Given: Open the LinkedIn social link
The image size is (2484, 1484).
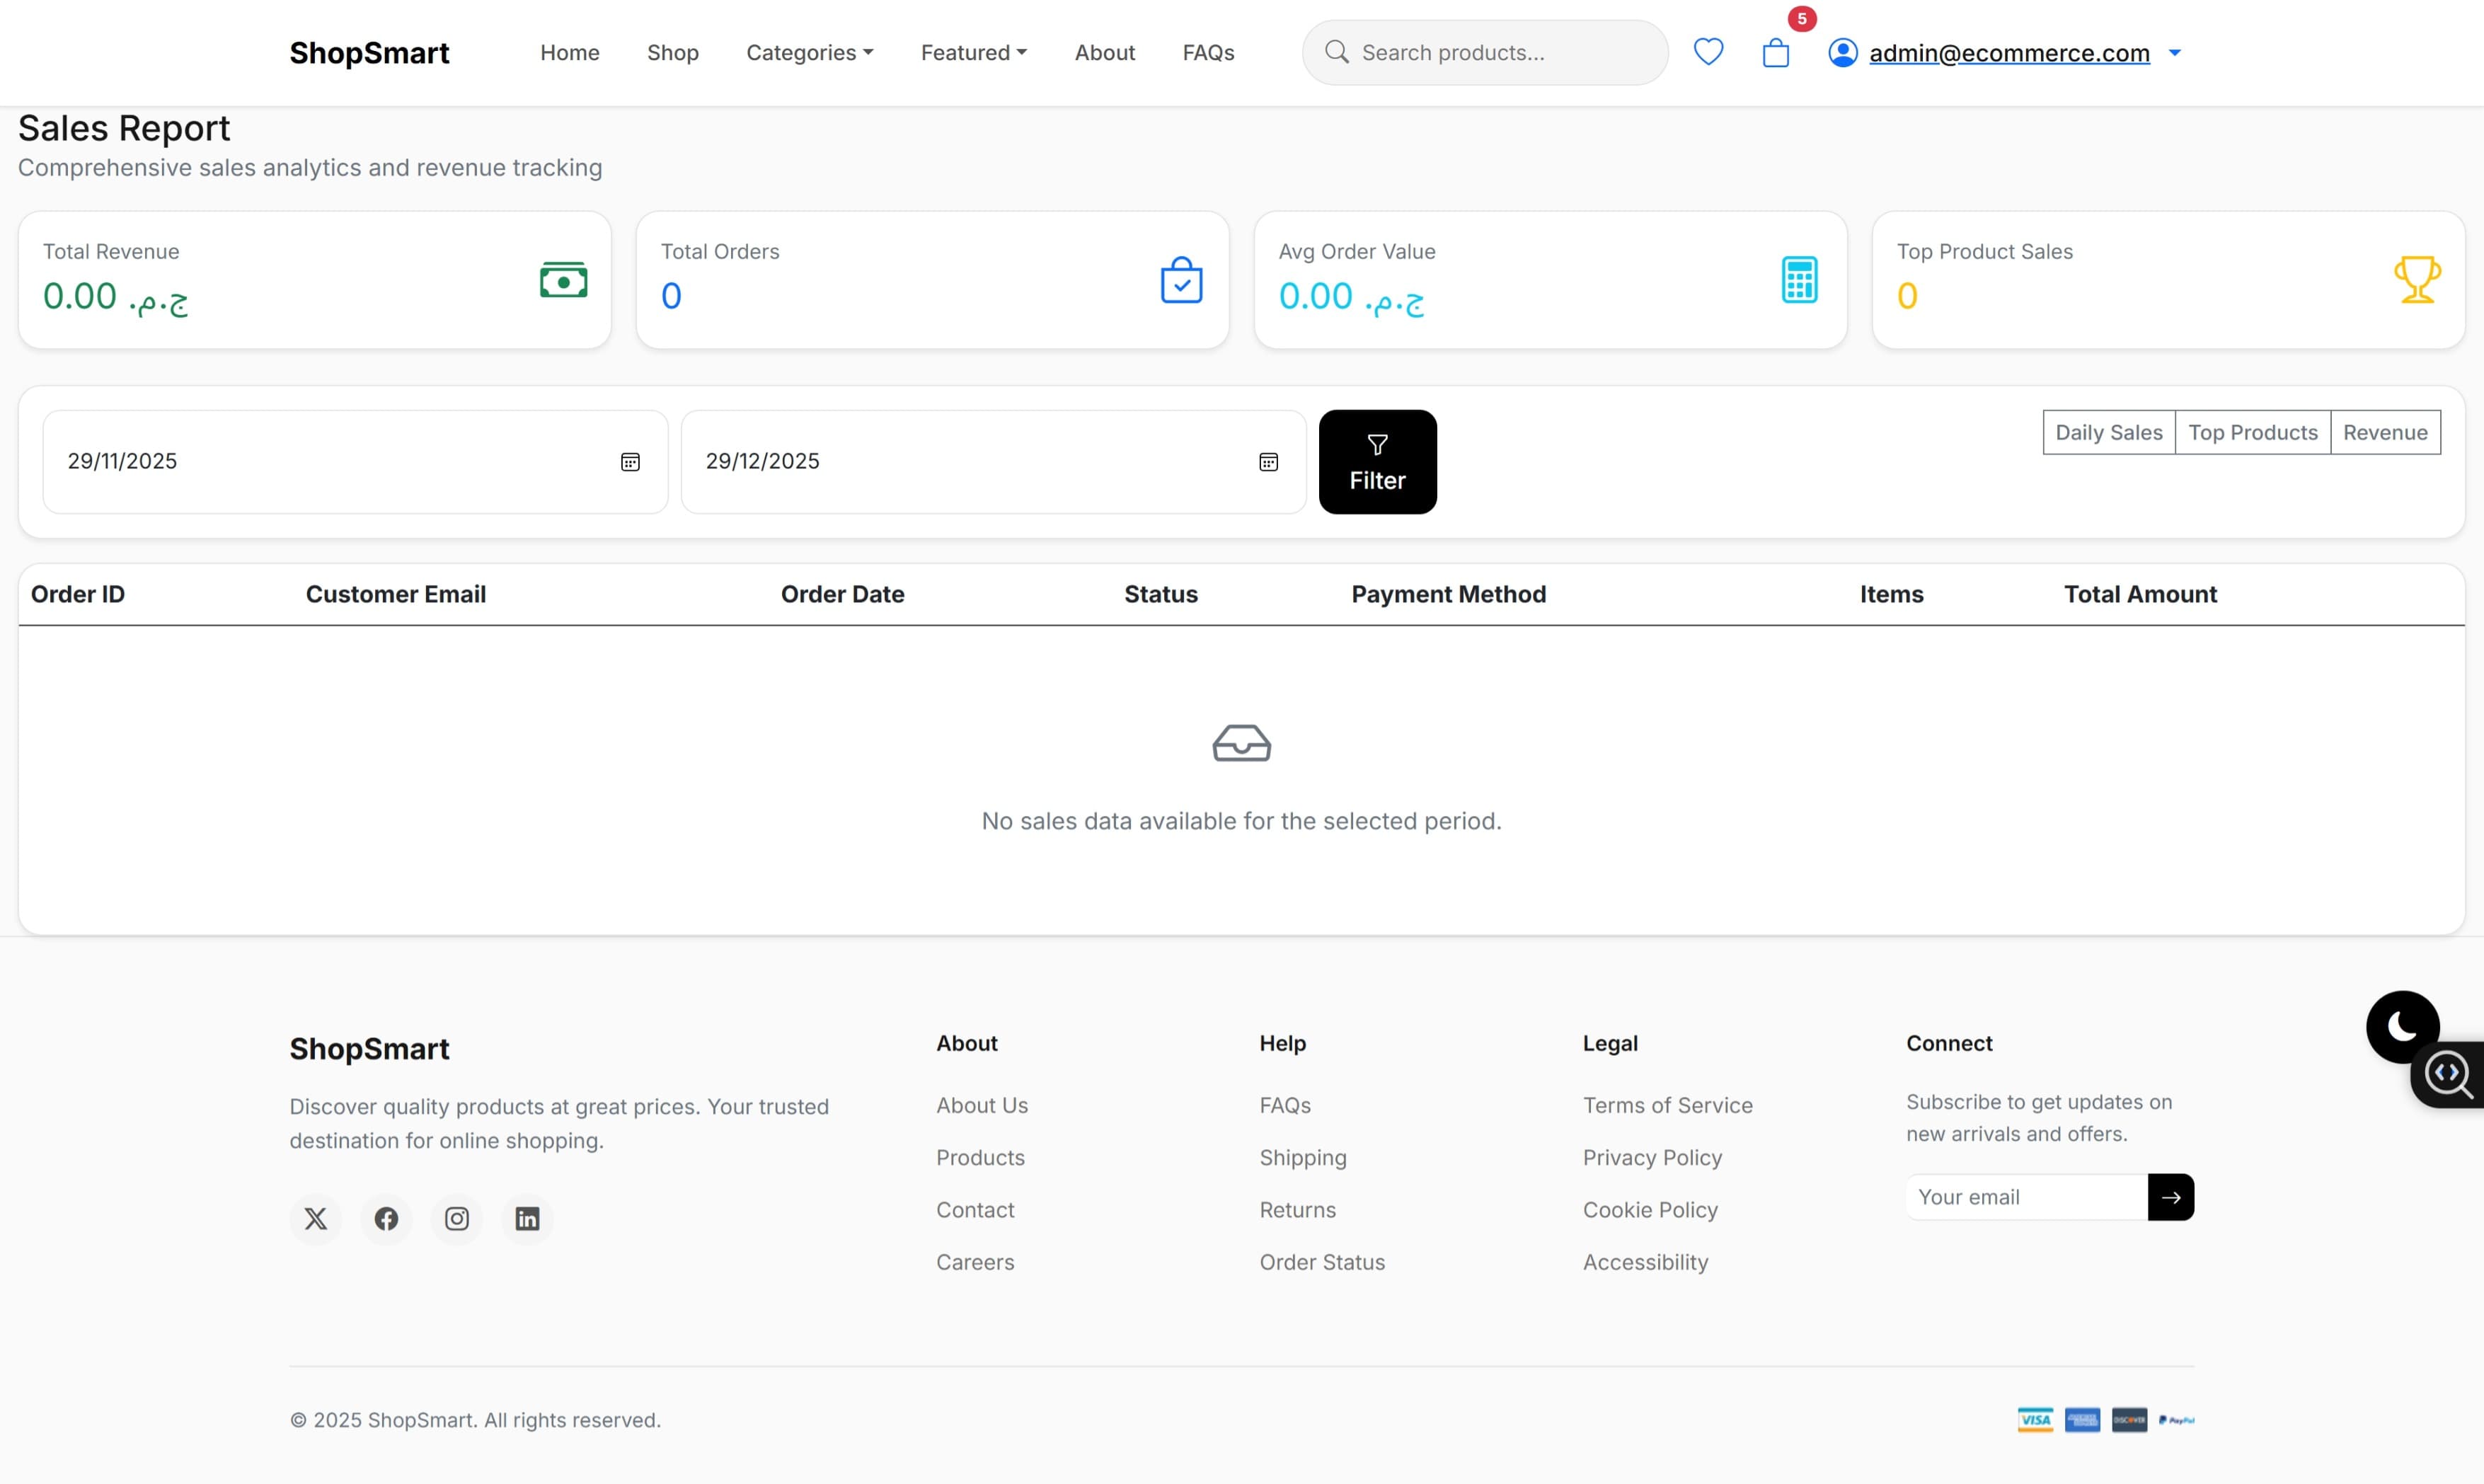Looking at the screenshot, I should [x=528, y=1219].
